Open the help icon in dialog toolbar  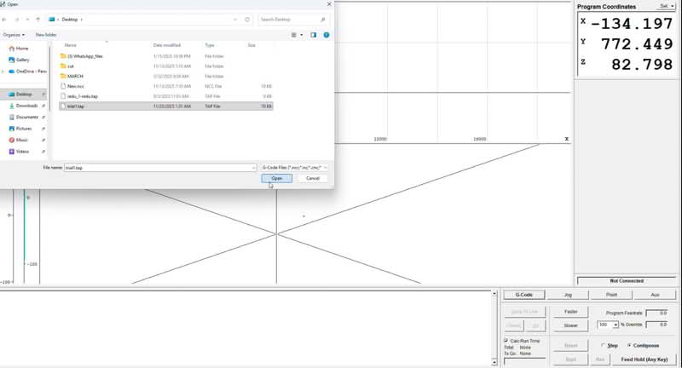coord(327,35)
